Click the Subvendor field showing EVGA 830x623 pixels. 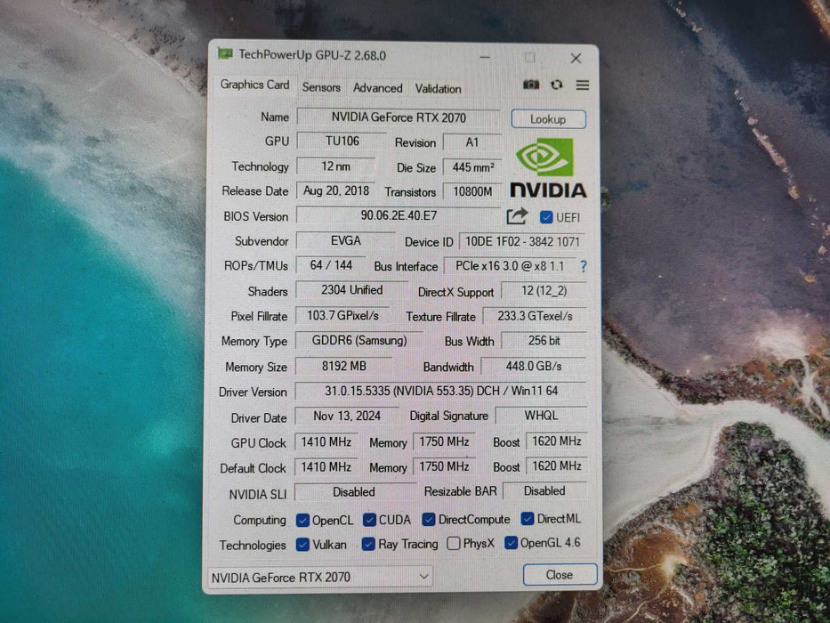click(346, 241)
